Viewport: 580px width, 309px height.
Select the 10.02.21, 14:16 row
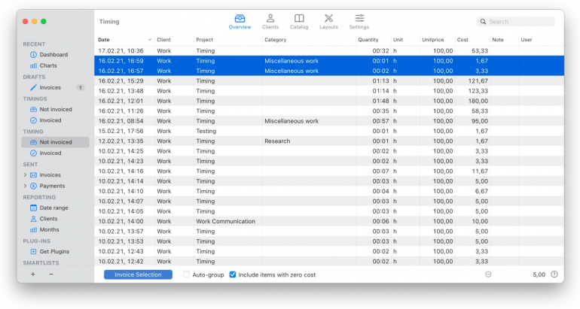tap(329, 171)
